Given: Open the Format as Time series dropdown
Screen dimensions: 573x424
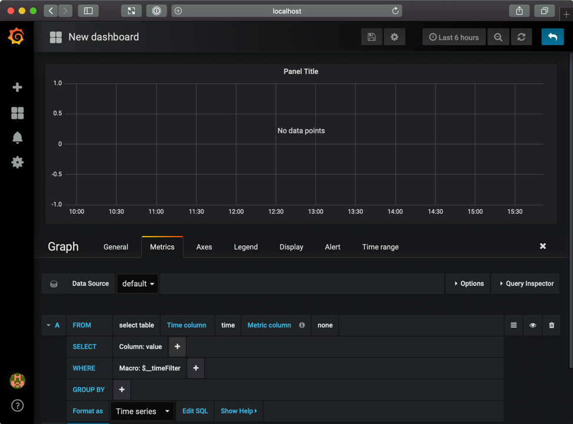Looking at the screenshot, I should pos(142,411).
